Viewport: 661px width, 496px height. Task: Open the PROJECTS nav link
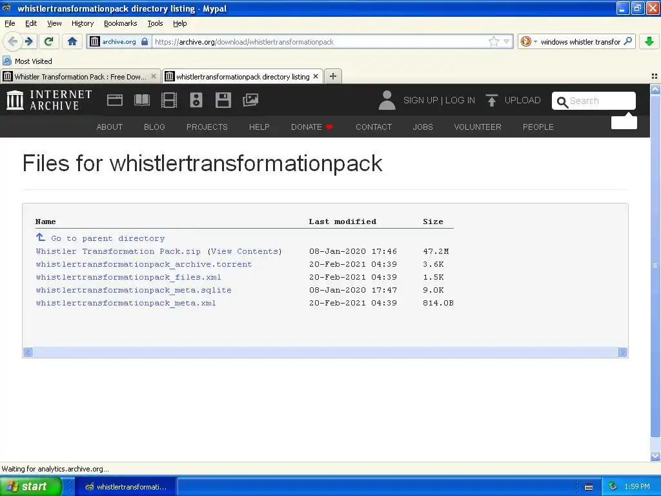tap(207, 127)
